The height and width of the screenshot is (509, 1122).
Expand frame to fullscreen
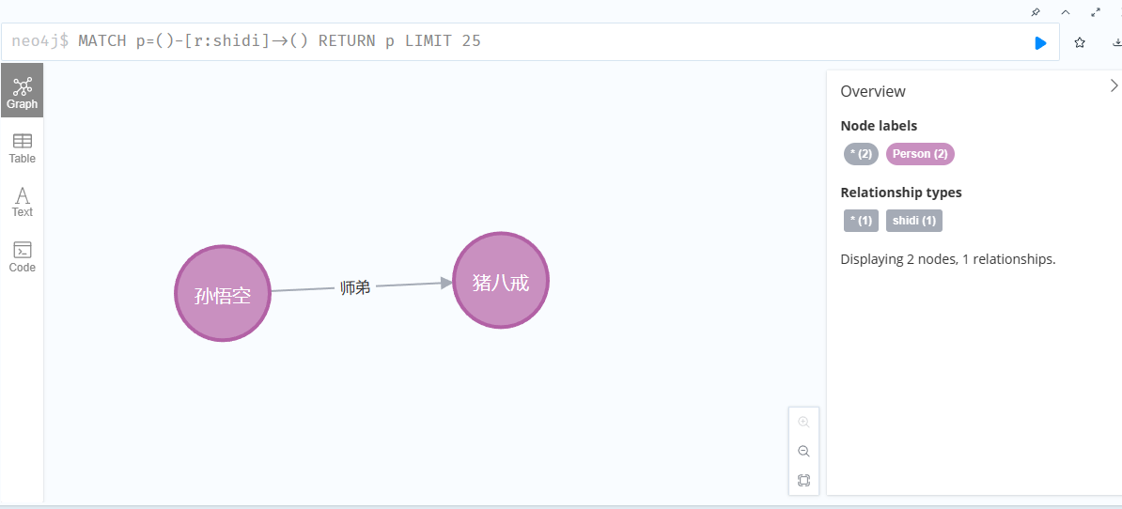pos(1096,12)
